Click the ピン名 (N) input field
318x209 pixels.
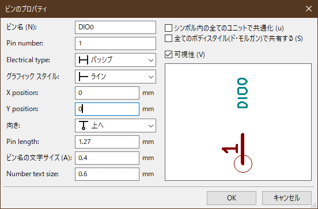115,27
